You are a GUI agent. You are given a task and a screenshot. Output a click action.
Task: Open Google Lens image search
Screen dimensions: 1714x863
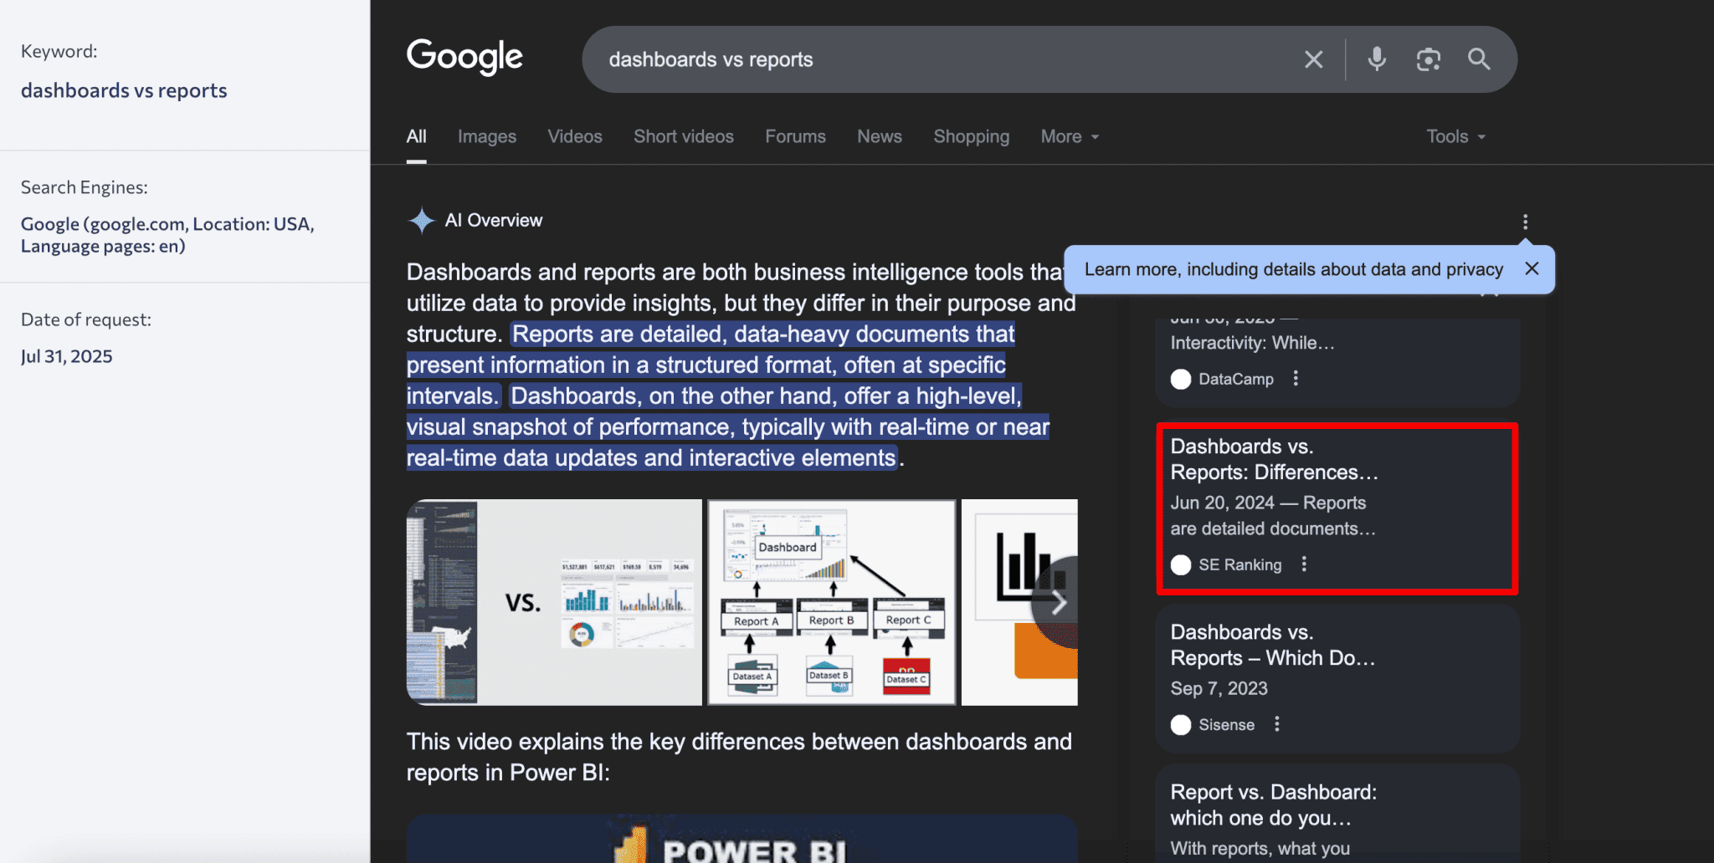pos(1428,59)
